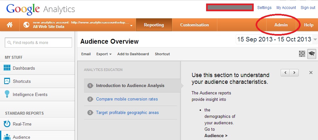Open Compare mobile conversion rates lesson

(x=127, y=99)
